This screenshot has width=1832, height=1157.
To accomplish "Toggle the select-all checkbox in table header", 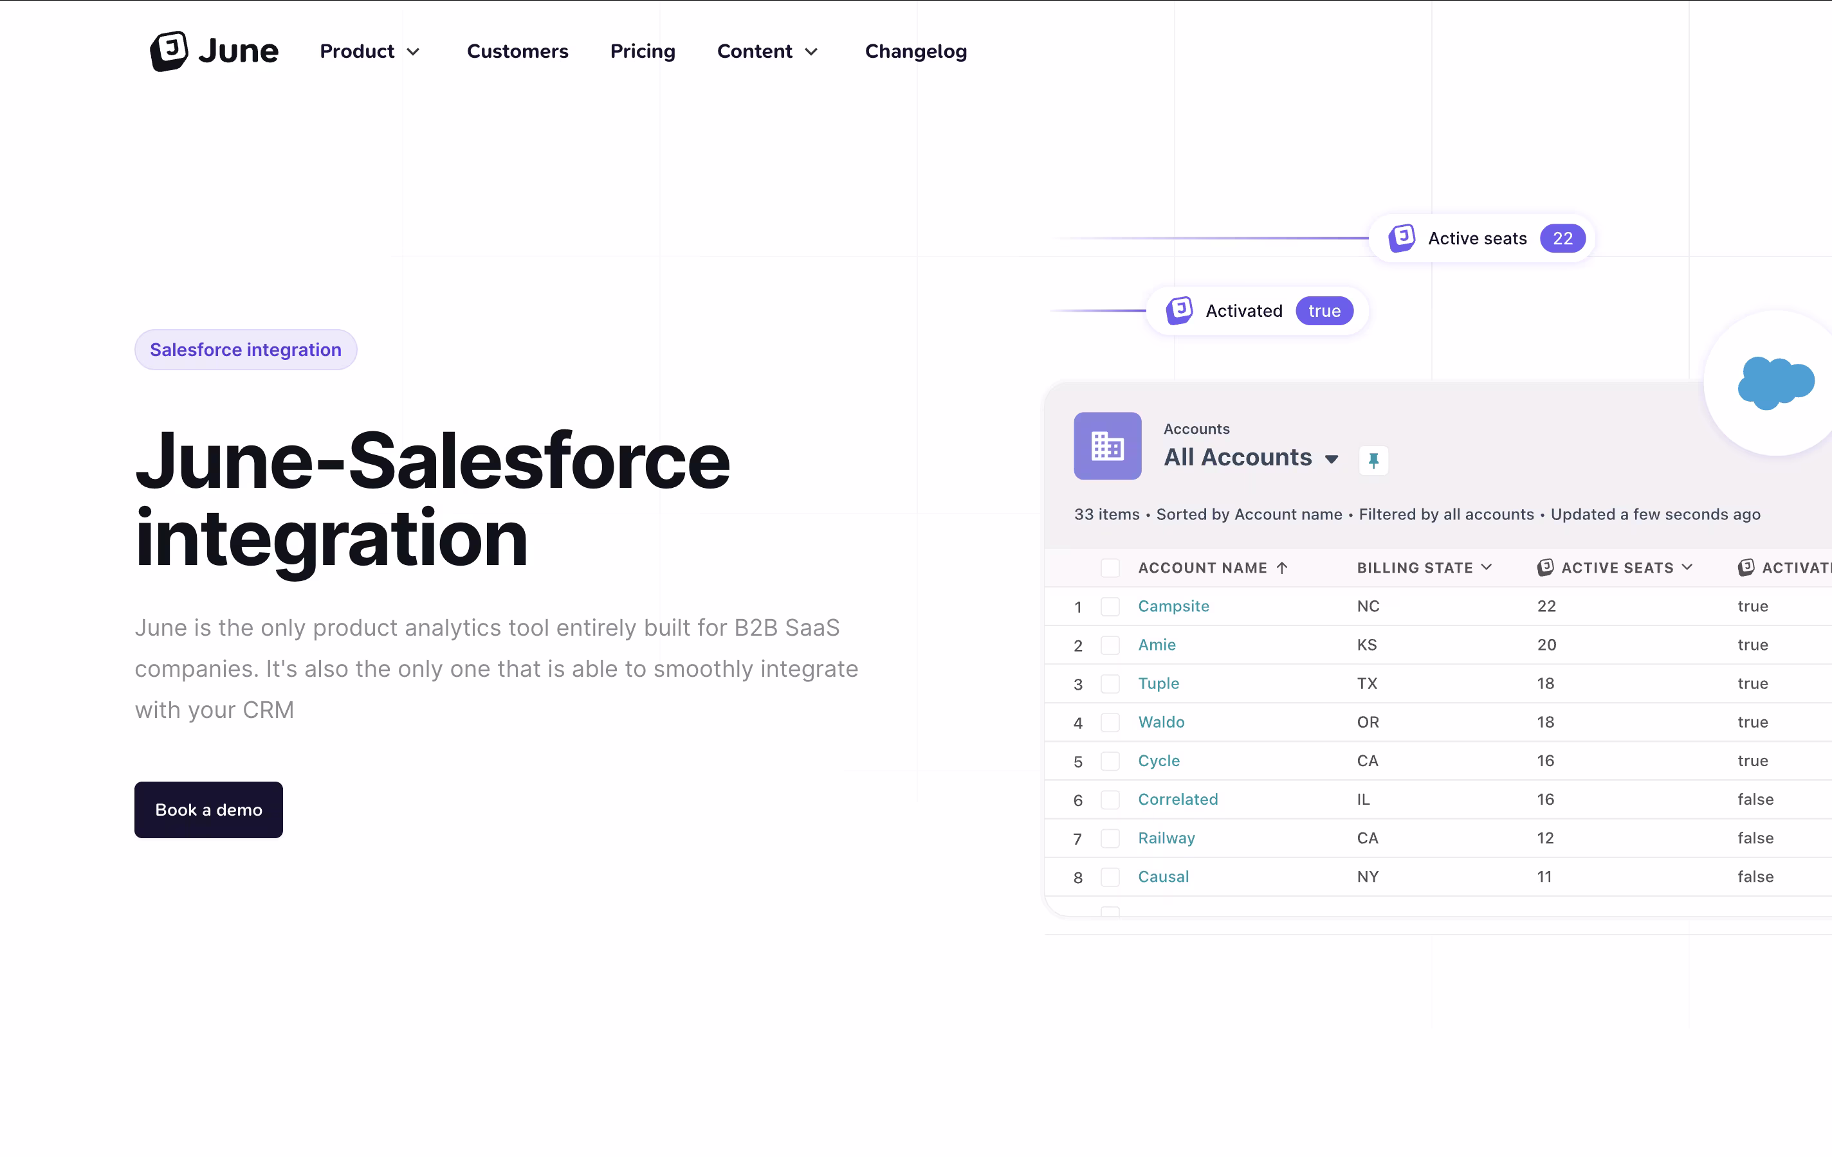I will (1110, 568).
